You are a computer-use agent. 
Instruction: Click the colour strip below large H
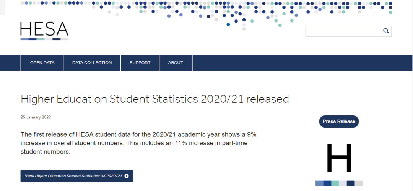339,183
